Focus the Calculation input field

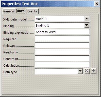point(62,65)
